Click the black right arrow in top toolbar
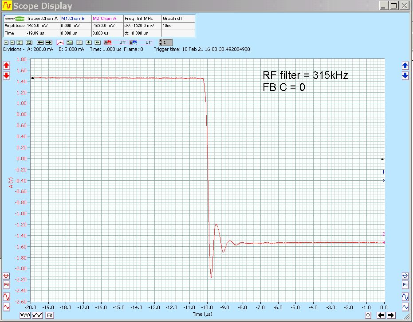This screenshot has height=322, width=413. coord(49,43)
